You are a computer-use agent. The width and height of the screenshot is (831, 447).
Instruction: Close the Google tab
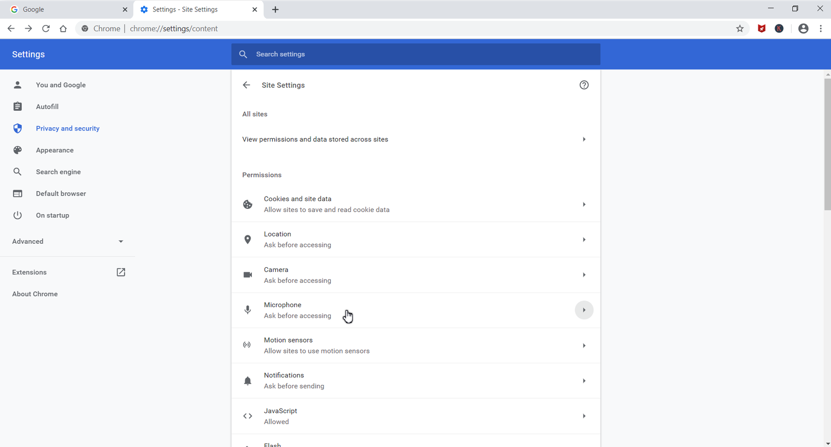[x=125, y=9]
